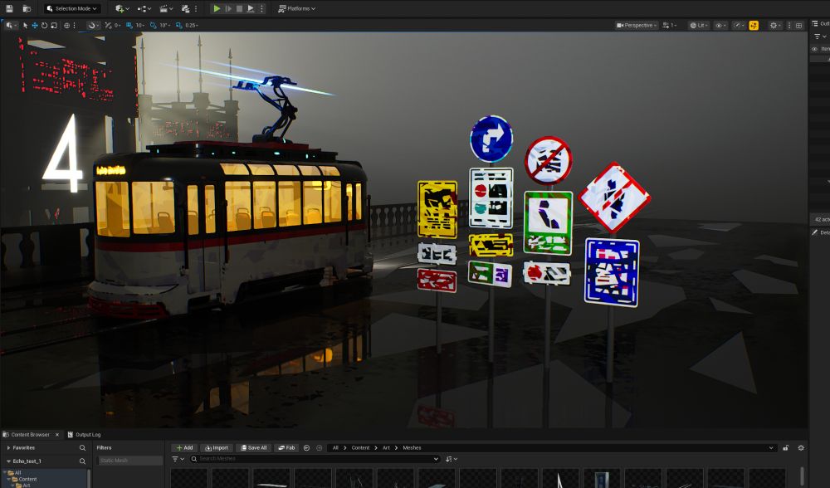Close the Content Browser tab
The height and width of the screenshot is (488, 830).
click(57, 435)
